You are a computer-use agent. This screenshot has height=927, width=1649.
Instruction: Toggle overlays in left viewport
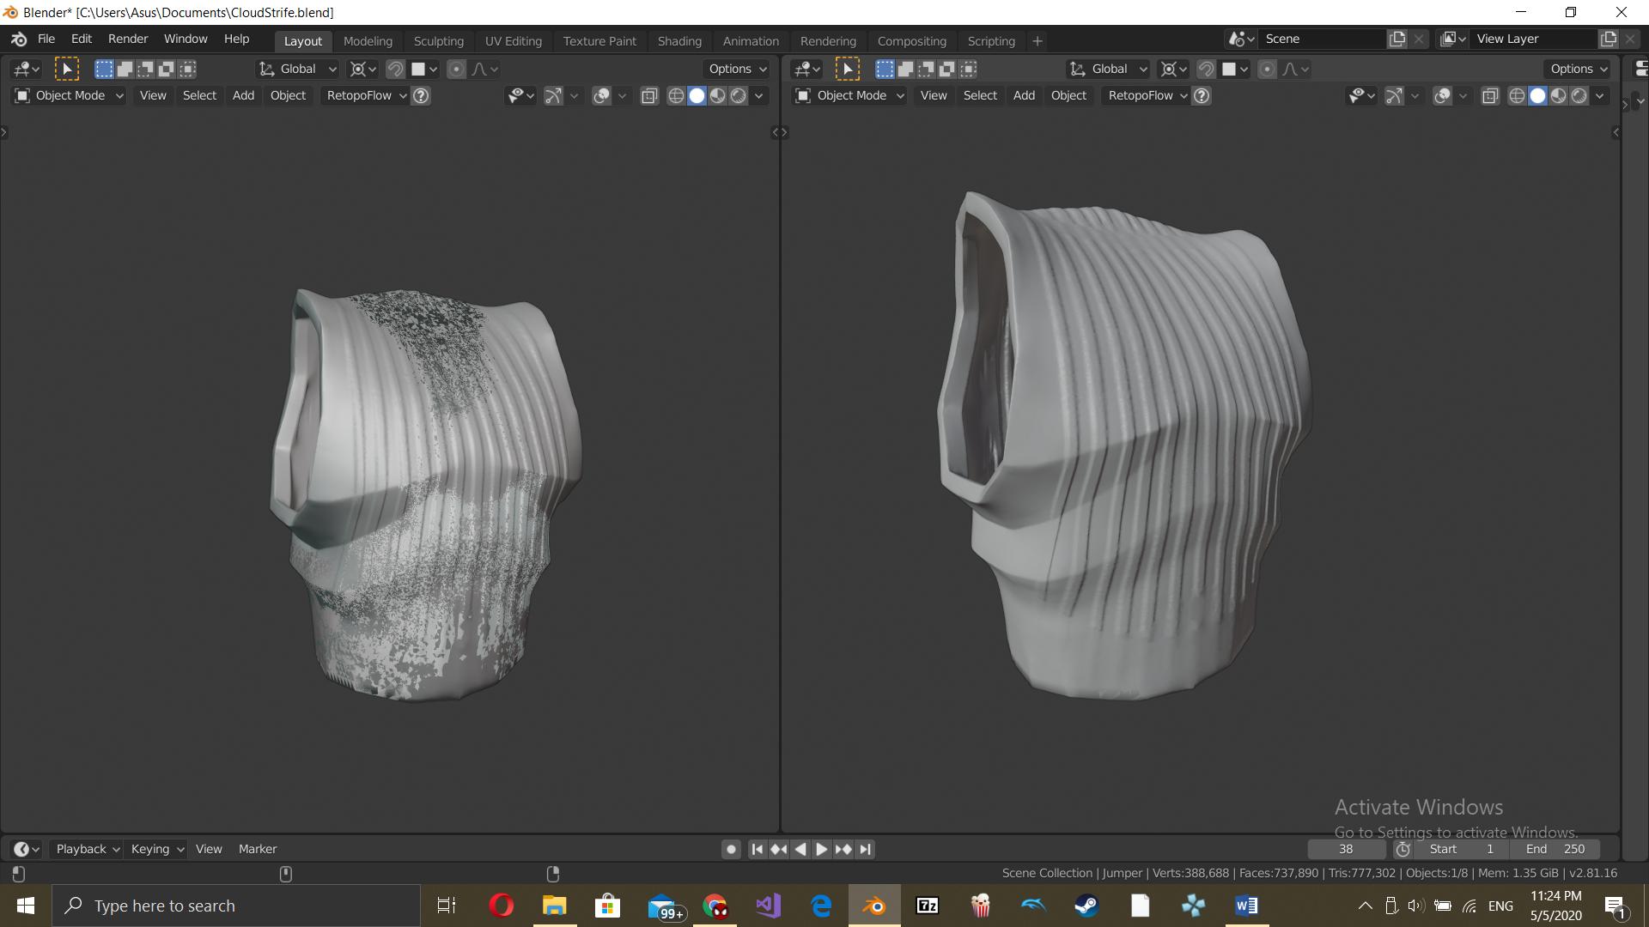tap(601, 95)
